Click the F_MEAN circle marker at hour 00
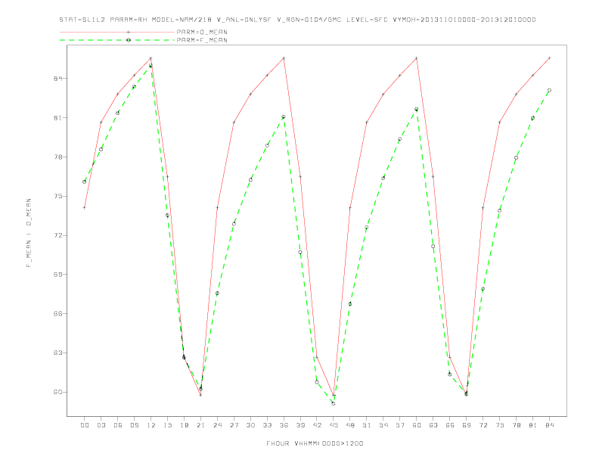The width and height of the screenshot is (599, 463). 84,182
